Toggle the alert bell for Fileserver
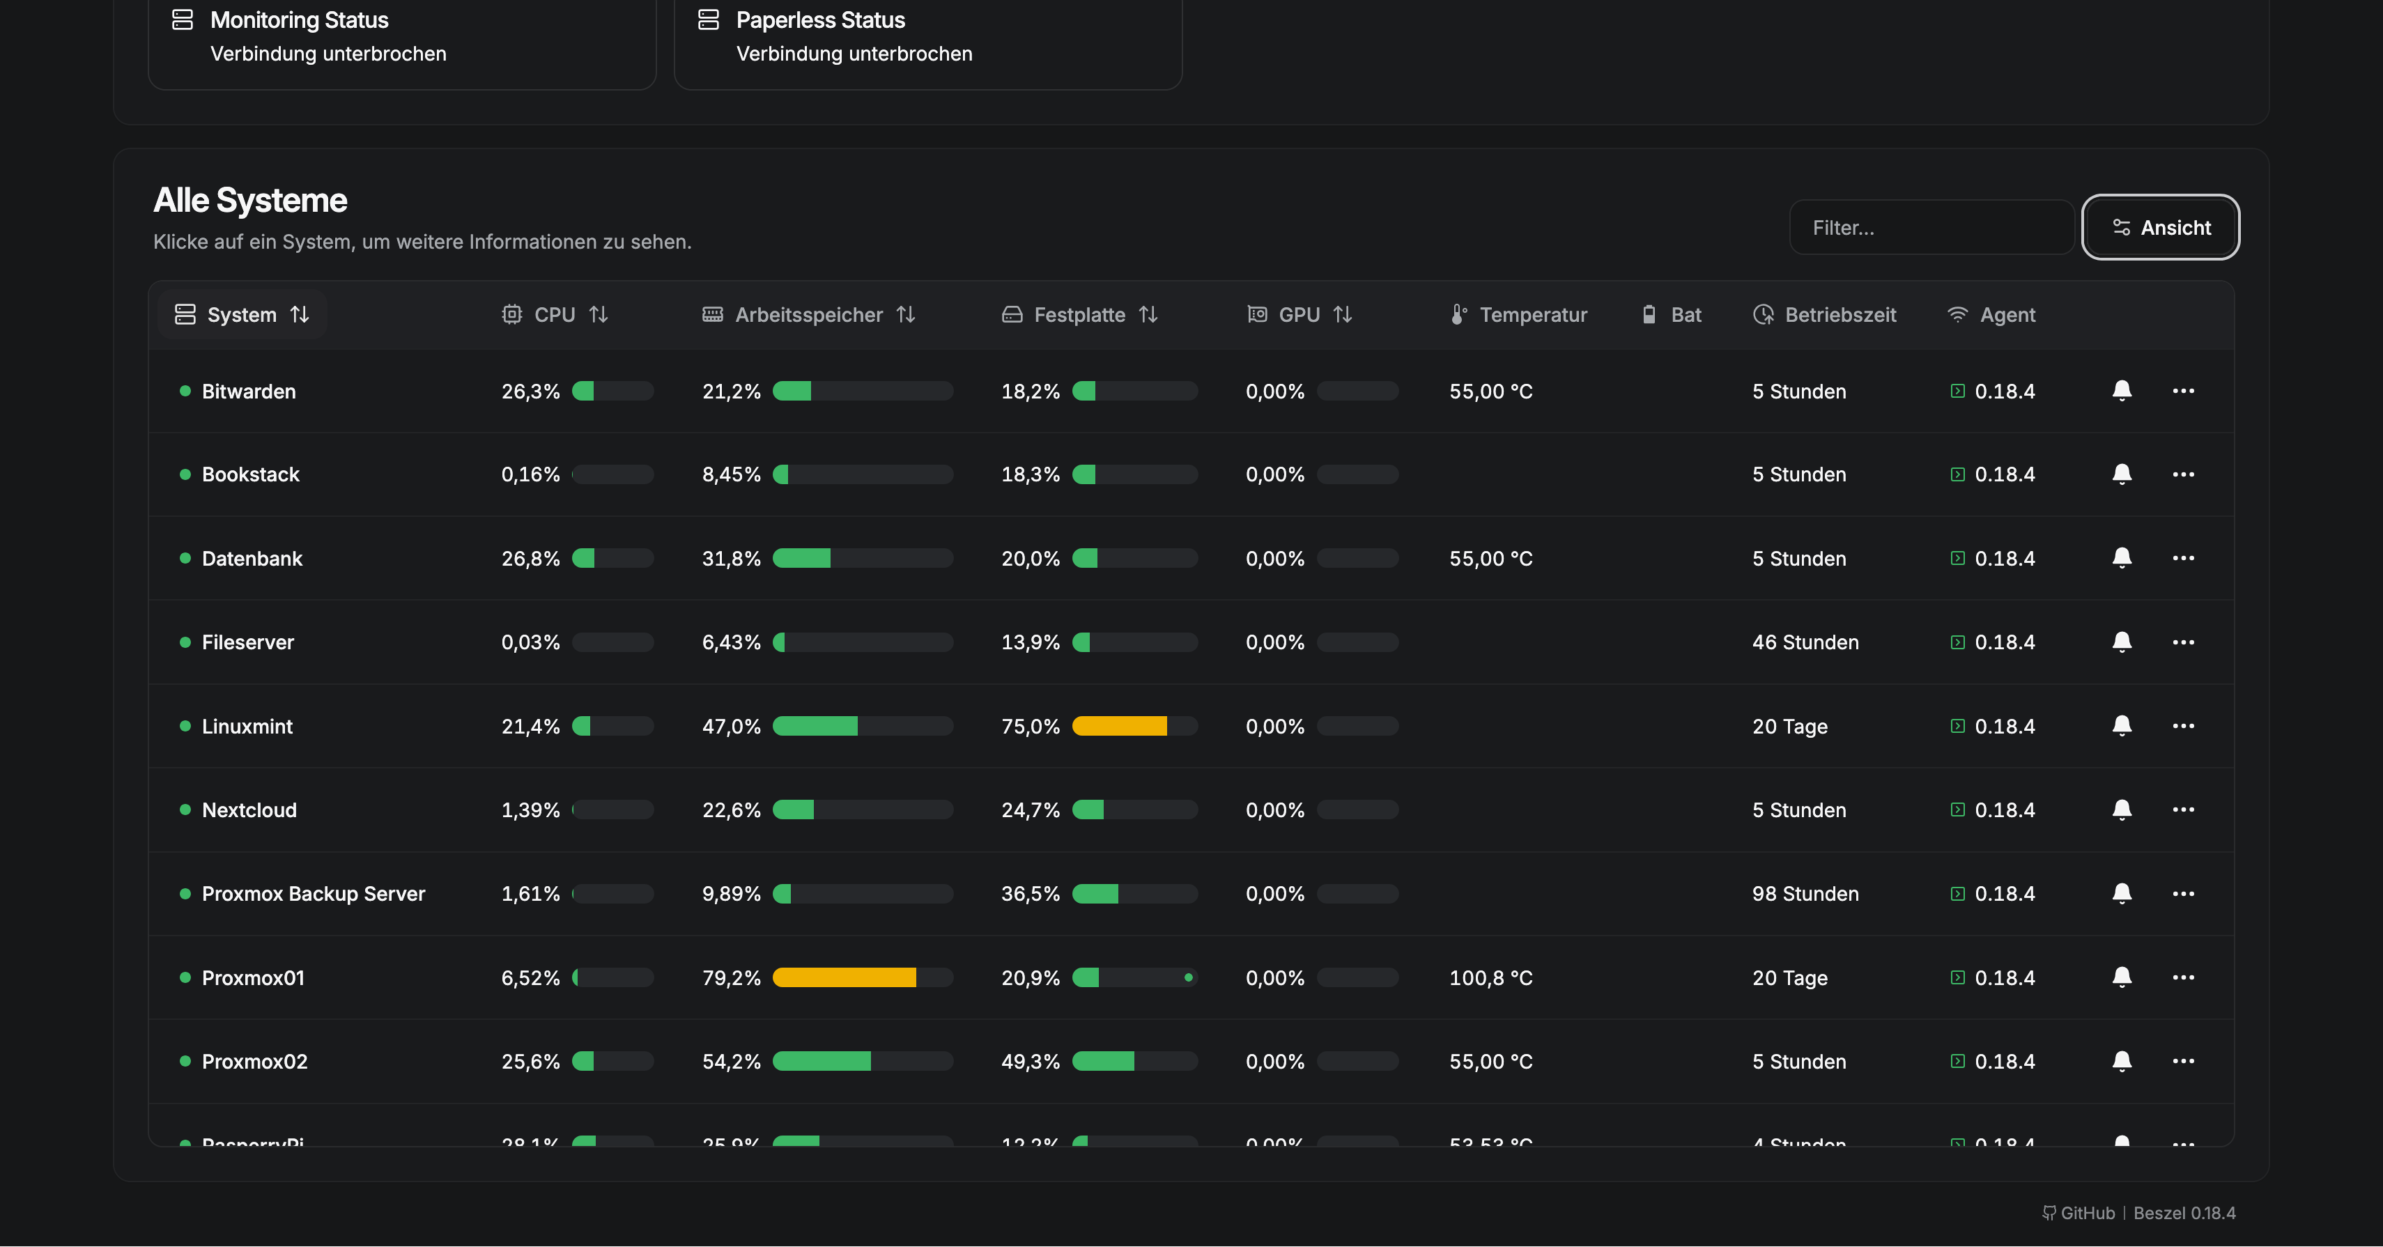The image size is (2383, 1247). click(x=2122, y=642)
